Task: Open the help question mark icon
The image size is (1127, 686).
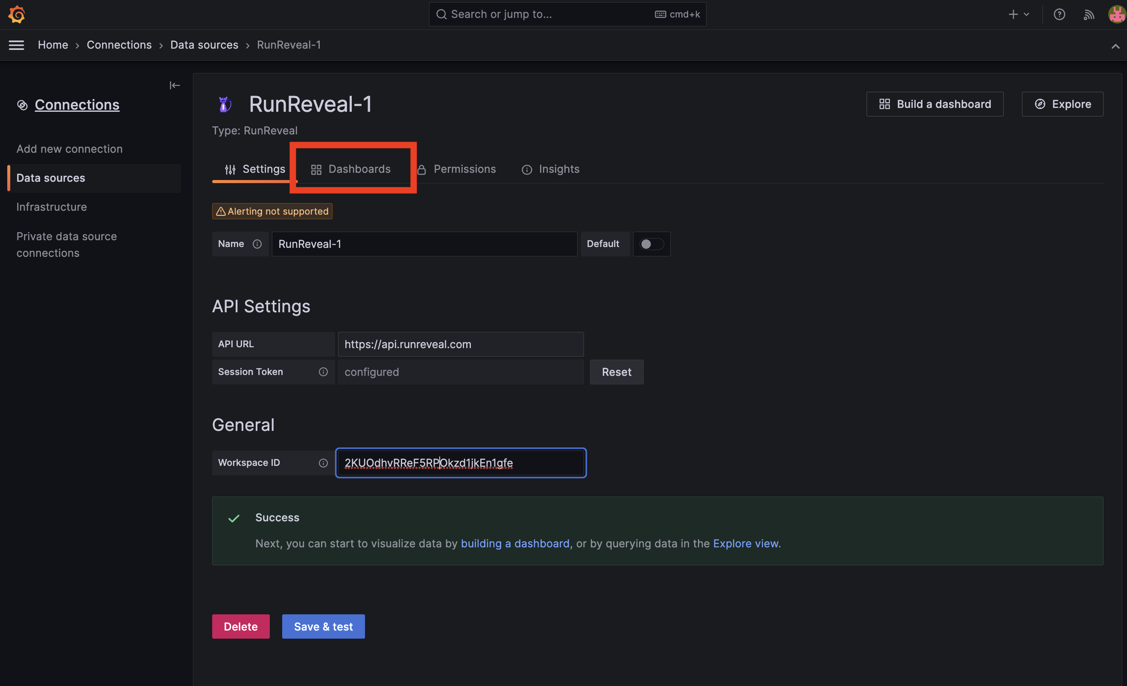Action: click(x=1059, y=14)
